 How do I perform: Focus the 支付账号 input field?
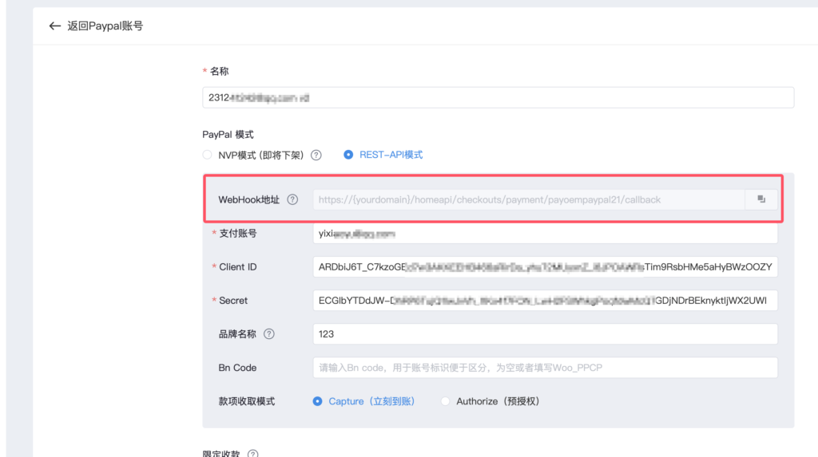point(545,234)
